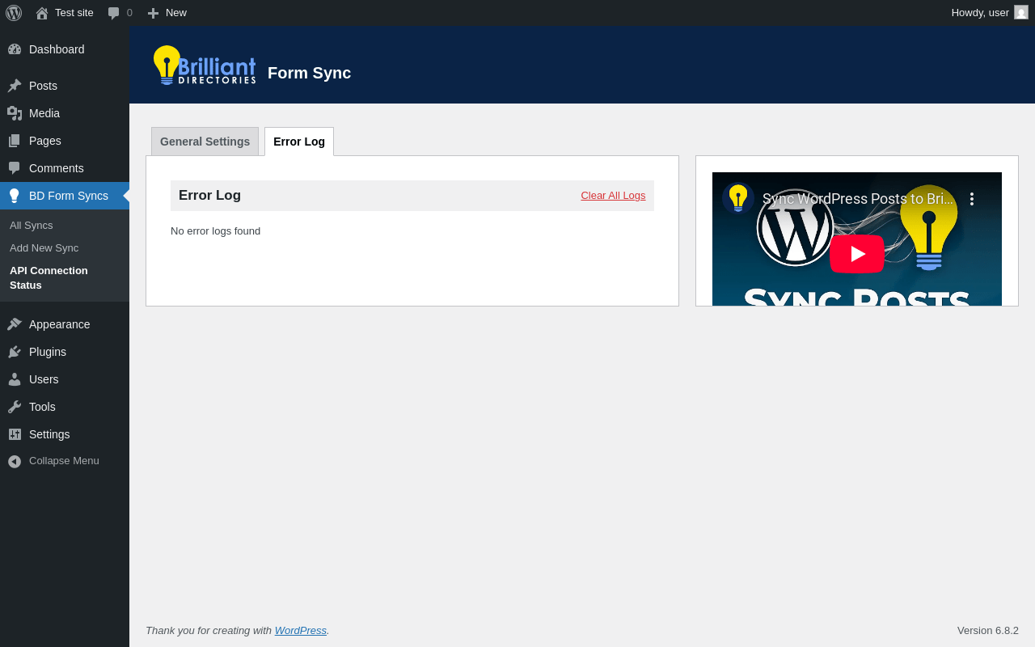
Task: Click the Media menu label
Action: point(44,113)
